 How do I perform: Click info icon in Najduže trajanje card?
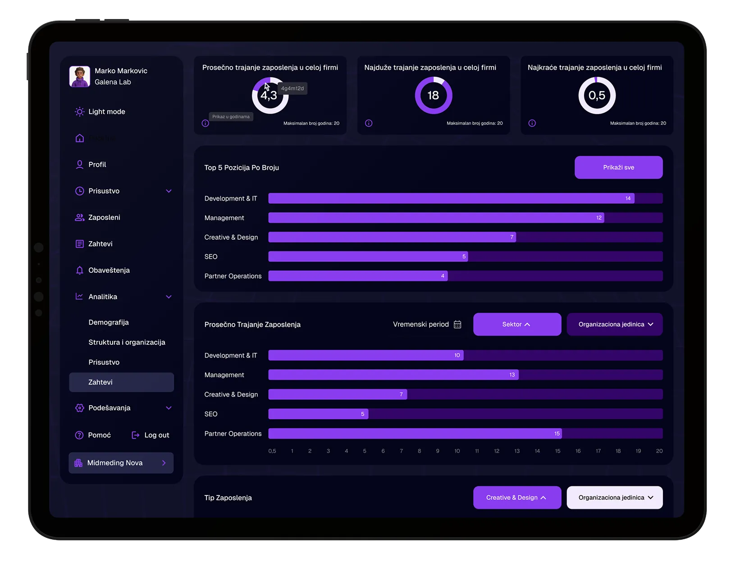pyautogui.click(x=369, y=123)
